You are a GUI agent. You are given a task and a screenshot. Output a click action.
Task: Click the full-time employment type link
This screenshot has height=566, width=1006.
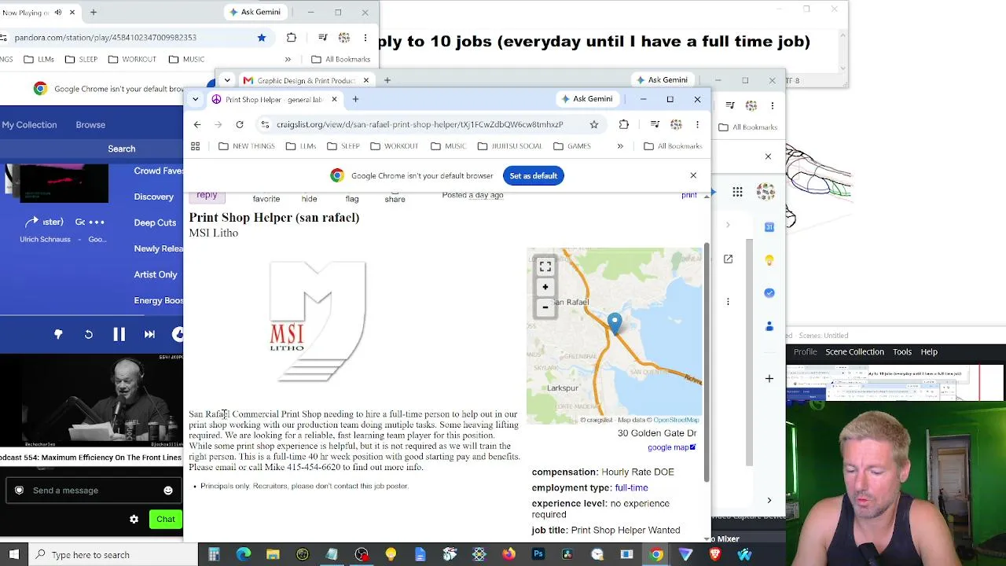pos(631,487)
